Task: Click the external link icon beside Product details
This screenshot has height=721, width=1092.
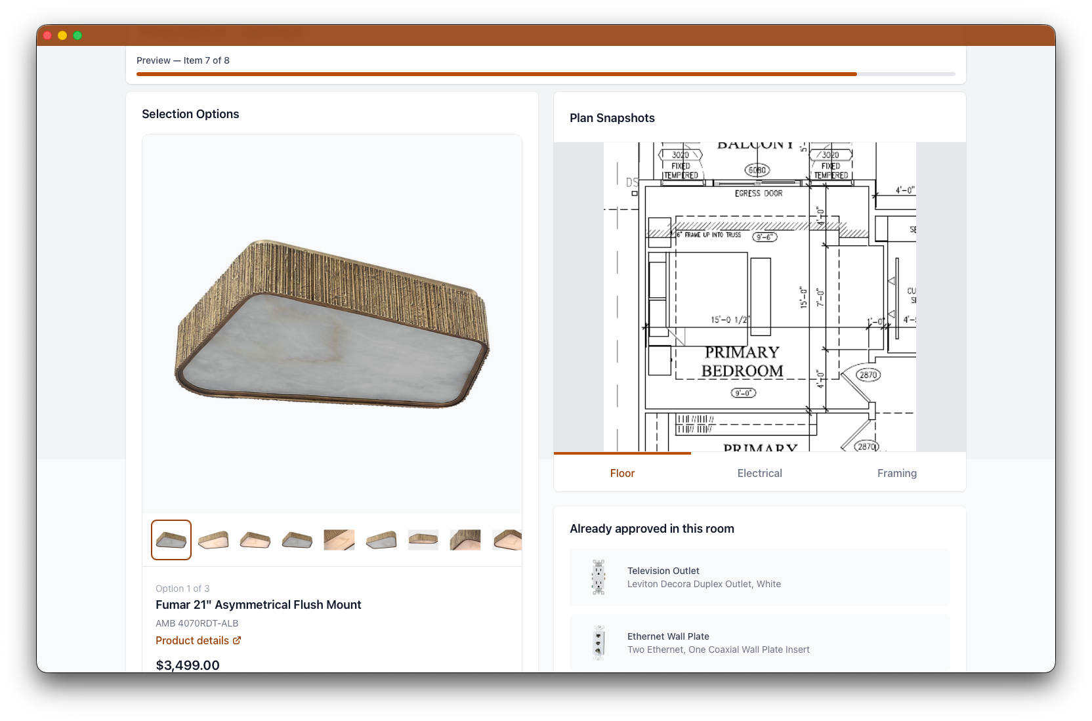Action: [237, 640]
